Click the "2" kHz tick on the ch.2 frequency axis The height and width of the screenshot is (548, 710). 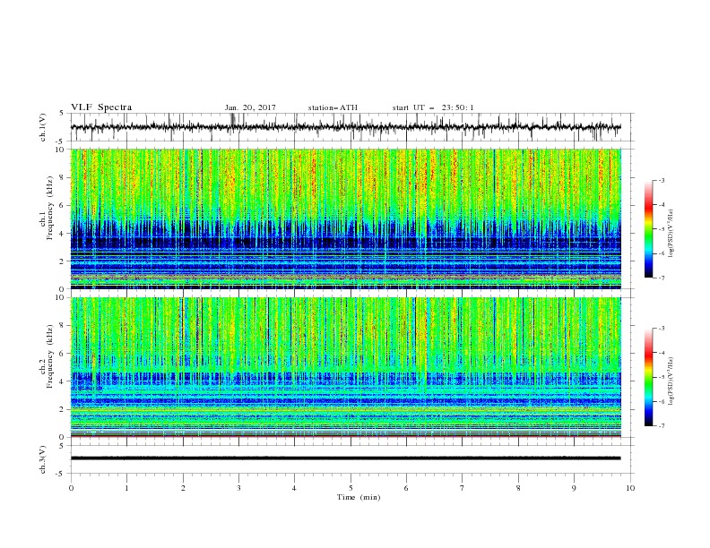63,409
